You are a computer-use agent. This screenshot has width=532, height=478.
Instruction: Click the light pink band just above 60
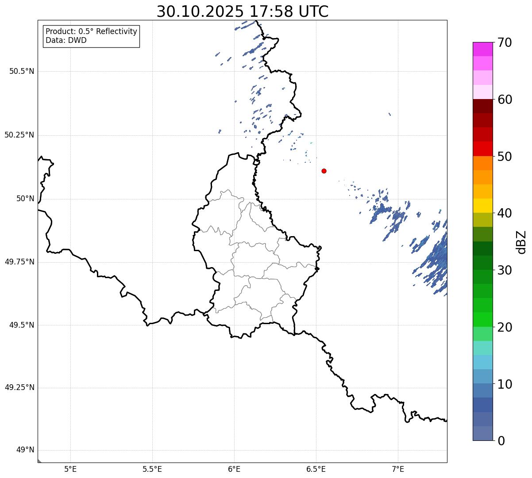point(482,92)
